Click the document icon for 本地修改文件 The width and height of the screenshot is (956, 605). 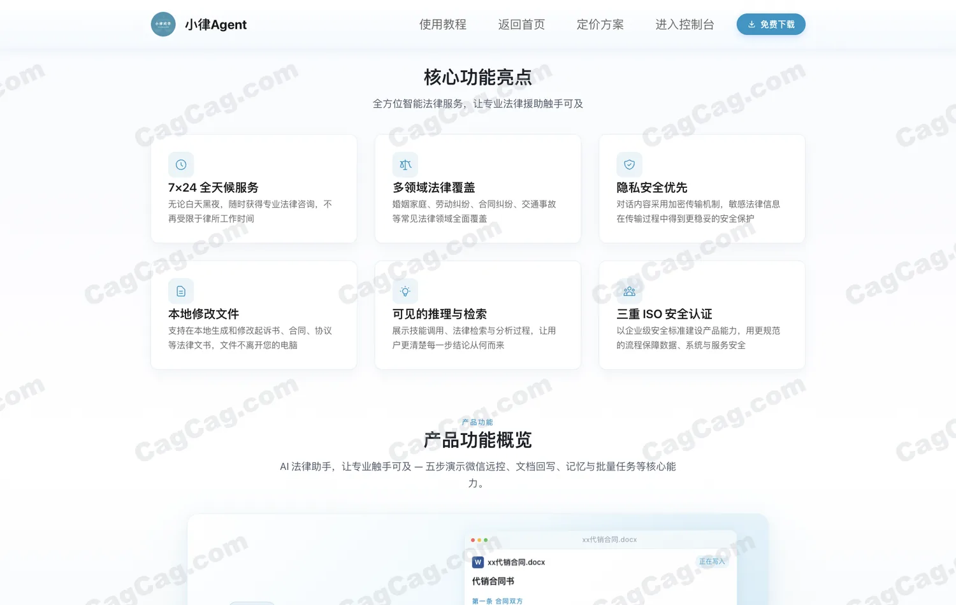181,291
